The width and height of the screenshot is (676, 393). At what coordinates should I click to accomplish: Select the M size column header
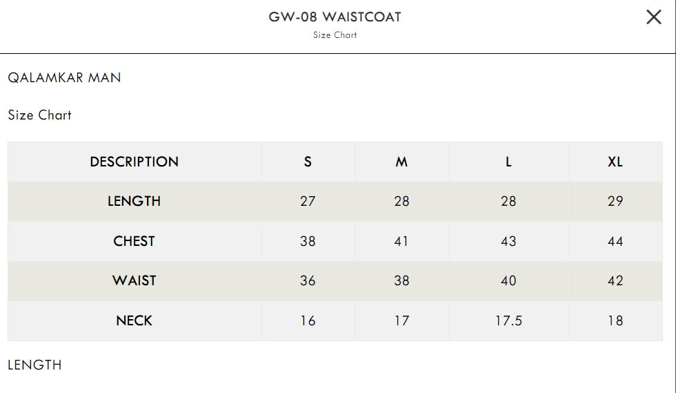pos(401,162)
